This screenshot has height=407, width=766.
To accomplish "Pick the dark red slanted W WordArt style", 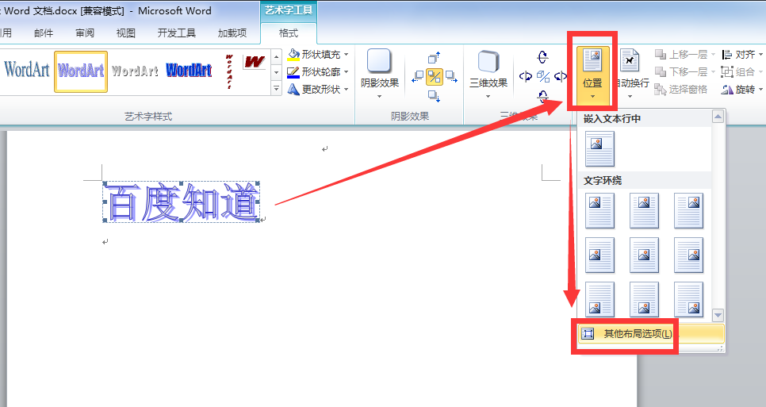I will (x=255, y=62).
